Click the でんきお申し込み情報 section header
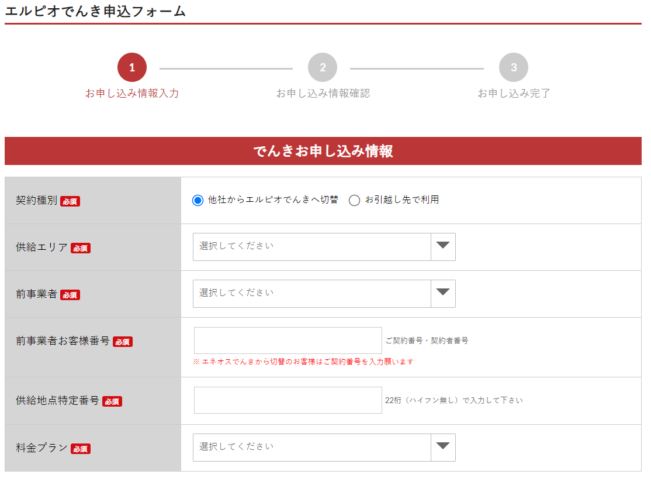Image resolution: width=651 pixels, height=478 pixels. 323,151
